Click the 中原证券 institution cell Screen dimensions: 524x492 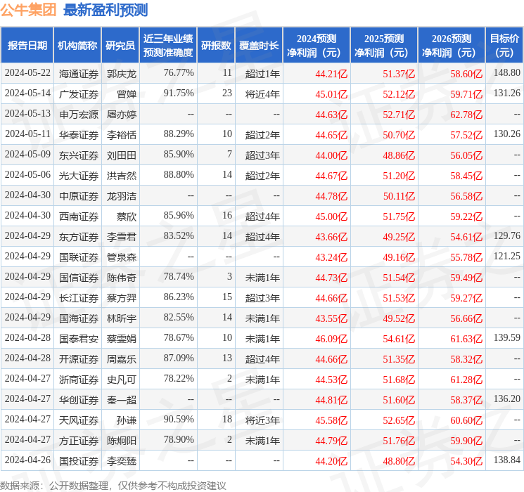79,196
